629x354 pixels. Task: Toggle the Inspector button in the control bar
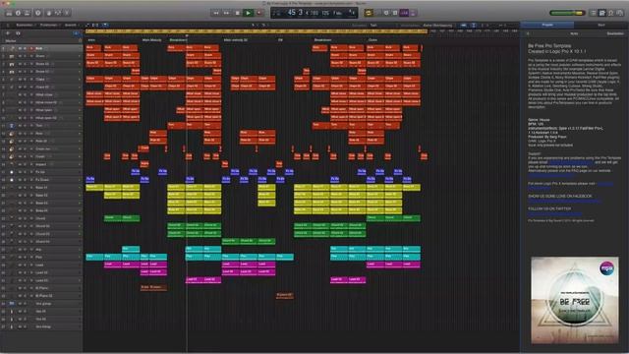[18, 13]
